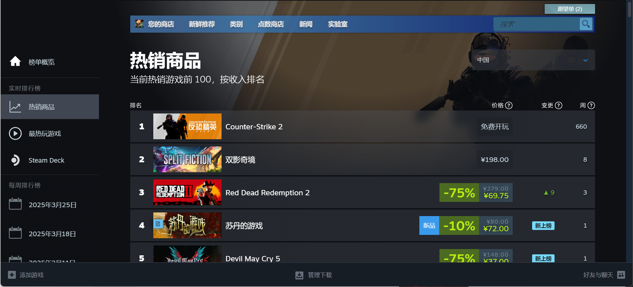This screenshot has height=287, width=633.
Task: Expand the 中国 region dropdown
Action: [533, 60]
